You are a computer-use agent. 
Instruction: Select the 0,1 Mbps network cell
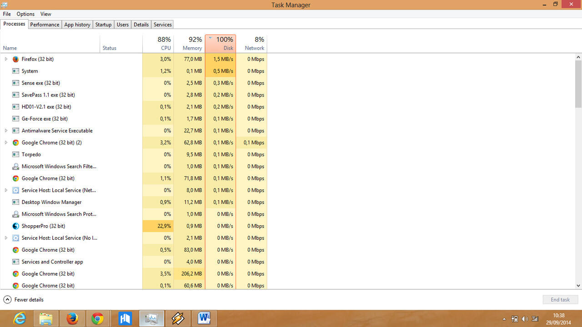[251, 143]
